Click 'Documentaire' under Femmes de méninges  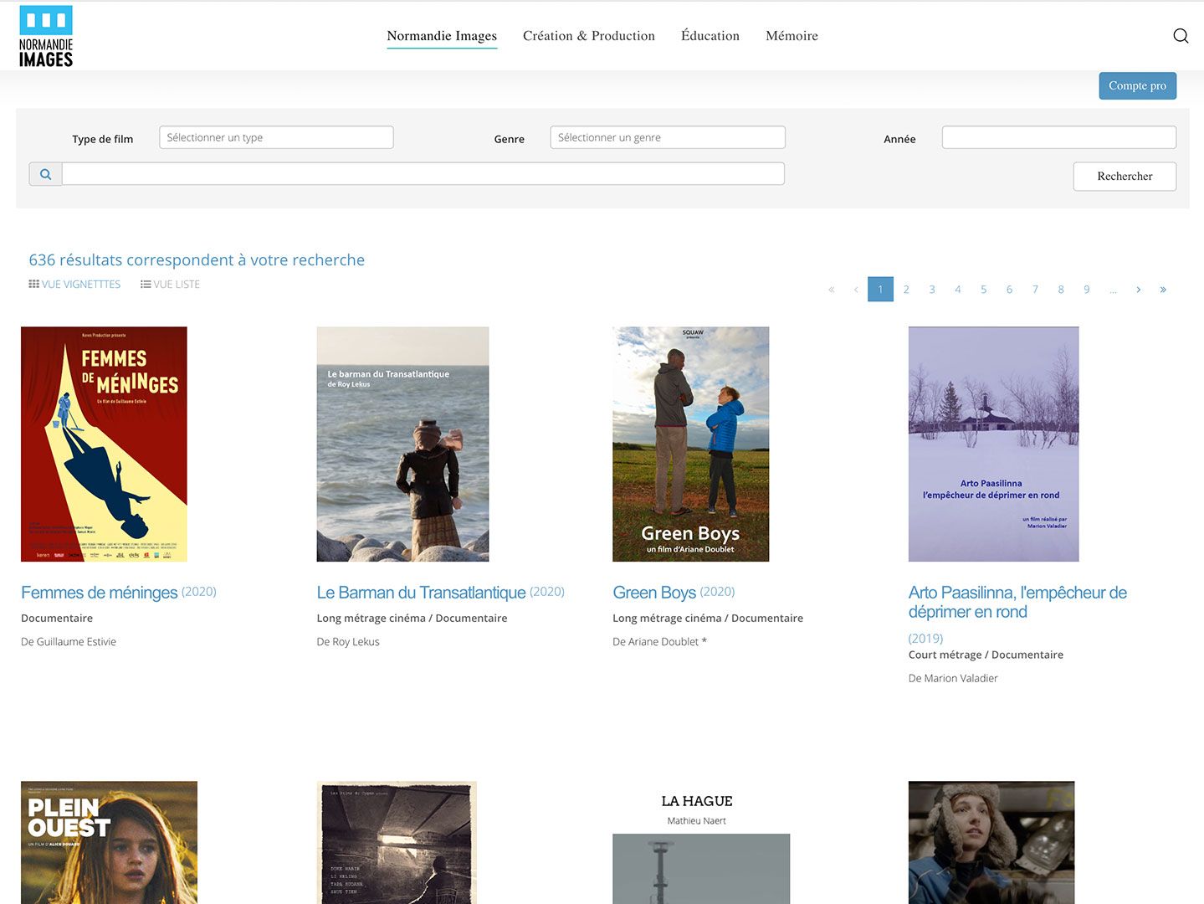57,619
